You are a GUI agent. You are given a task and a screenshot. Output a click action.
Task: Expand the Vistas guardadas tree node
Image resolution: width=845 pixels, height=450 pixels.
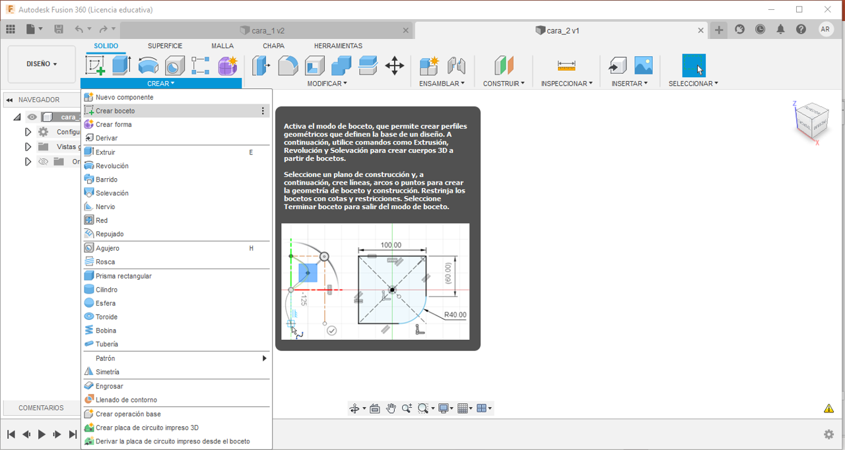coord(28,146)
